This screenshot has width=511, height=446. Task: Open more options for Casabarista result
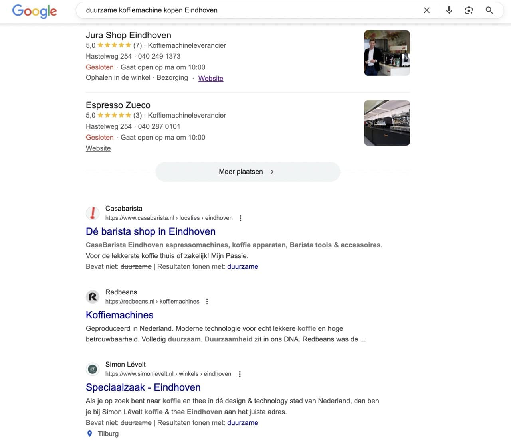pyautogui.click(x=240, y=218)
